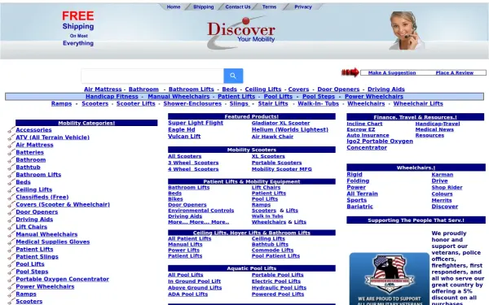Click the Make A Suggestion link
The width and height of the screenshot is (489, 305).
392,72
